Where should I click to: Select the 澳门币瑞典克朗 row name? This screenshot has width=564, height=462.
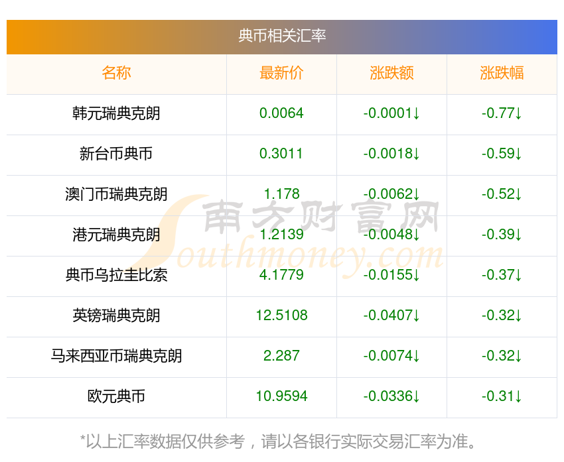[x=116, y=194]
